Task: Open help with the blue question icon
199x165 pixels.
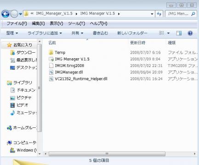Action: [x=190, y=33]
